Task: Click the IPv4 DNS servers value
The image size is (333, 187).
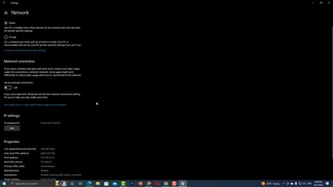Action: [x=46, y=162]
